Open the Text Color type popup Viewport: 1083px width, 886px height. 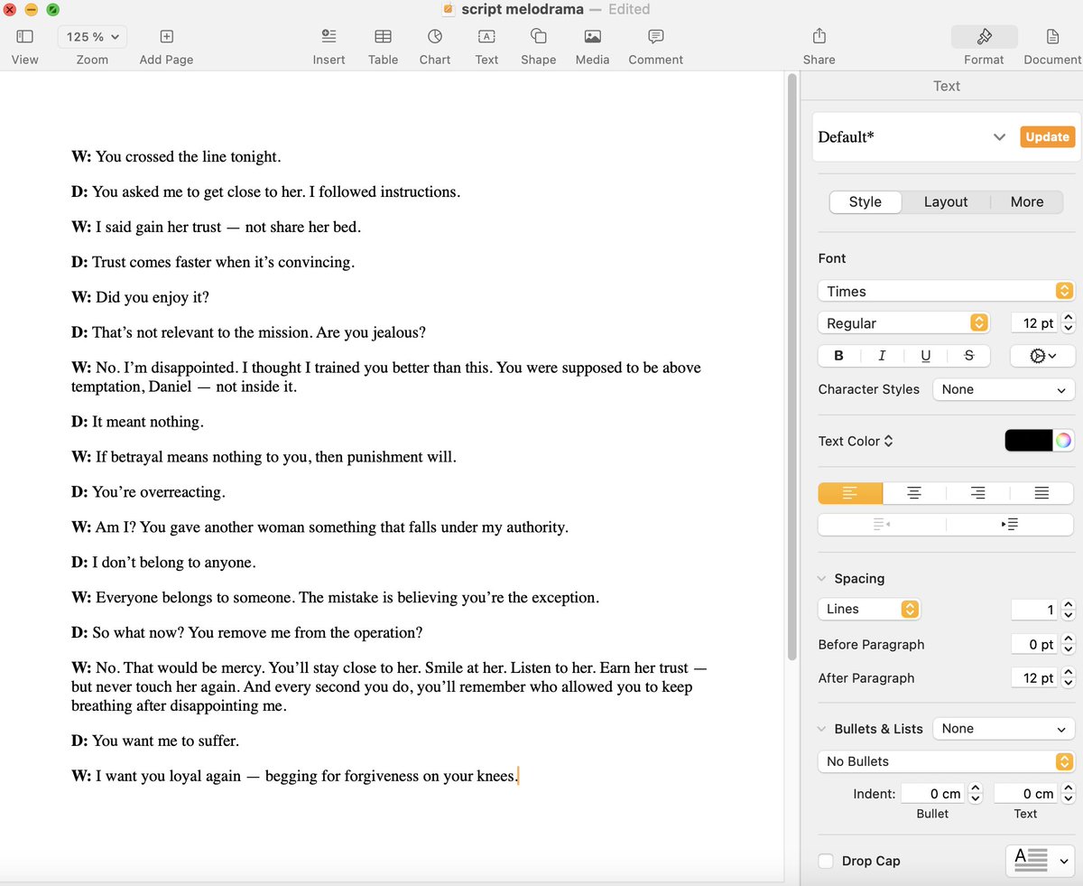pos(856,441)
